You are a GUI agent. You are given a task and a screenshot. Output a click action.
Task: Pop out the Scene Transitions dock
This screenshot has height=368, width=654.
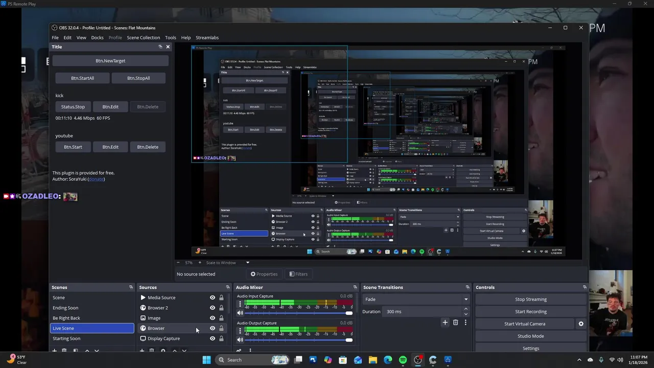click(468, 287)
